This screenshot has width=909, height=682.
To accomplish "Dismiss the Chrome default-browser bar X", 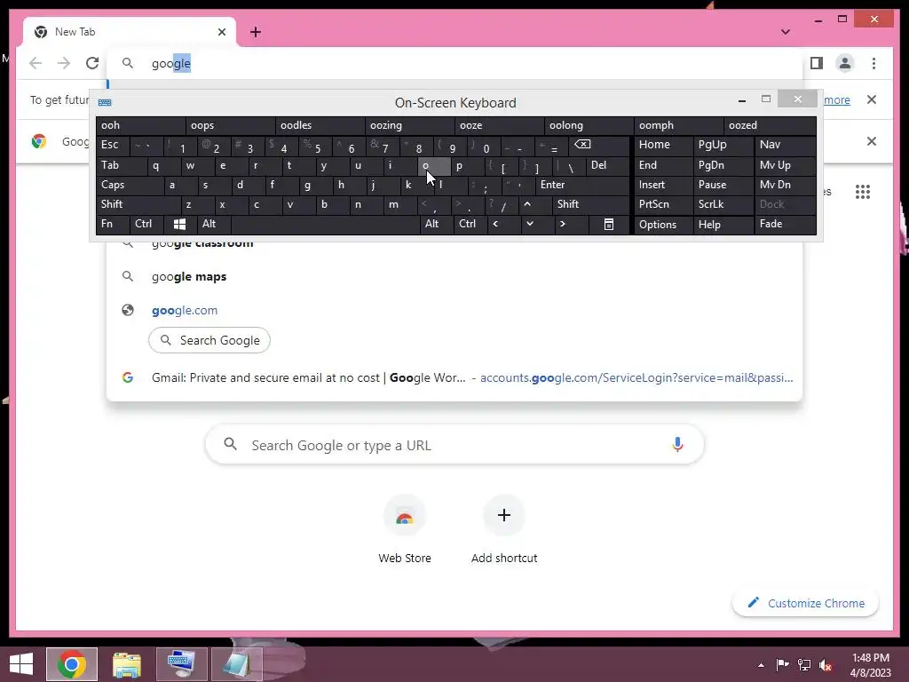I will (872, 141).
